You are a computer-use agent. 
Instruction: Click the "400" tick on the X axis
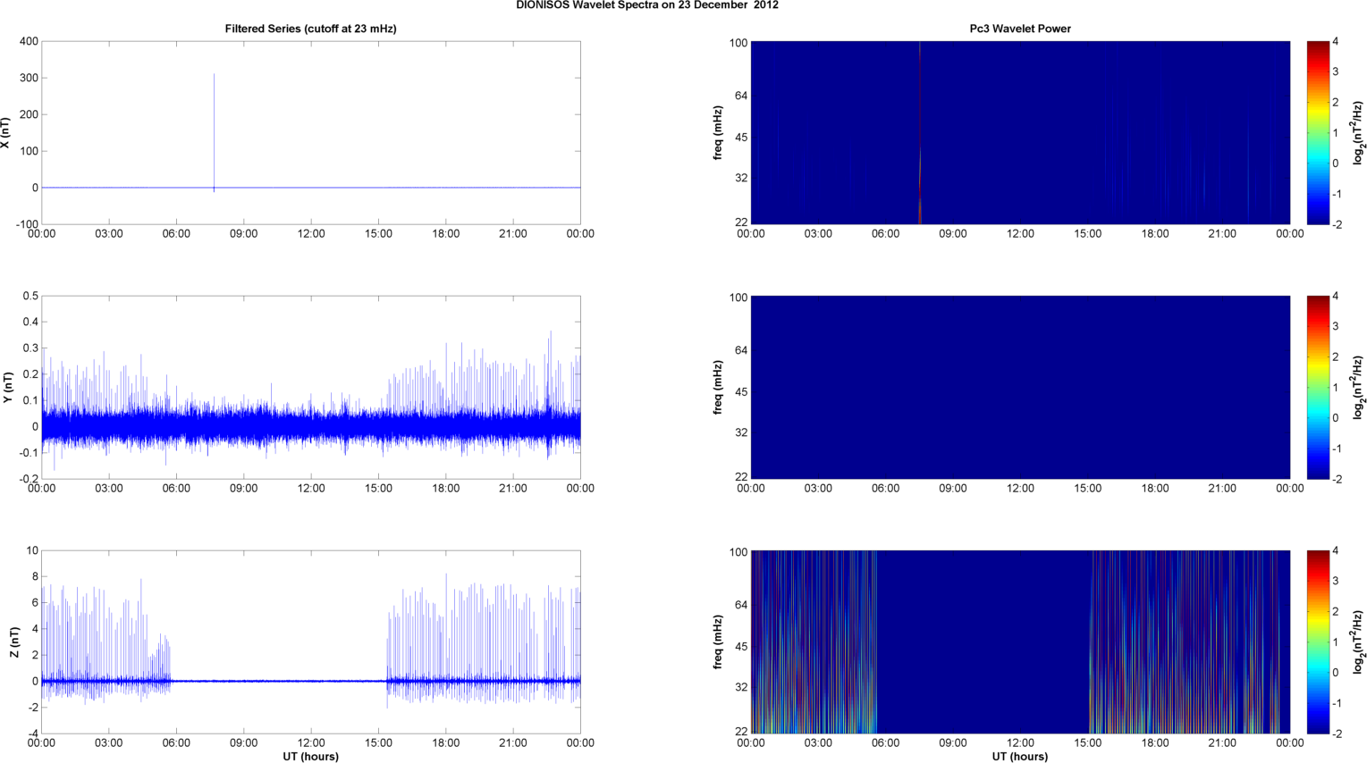coord(29,42)
